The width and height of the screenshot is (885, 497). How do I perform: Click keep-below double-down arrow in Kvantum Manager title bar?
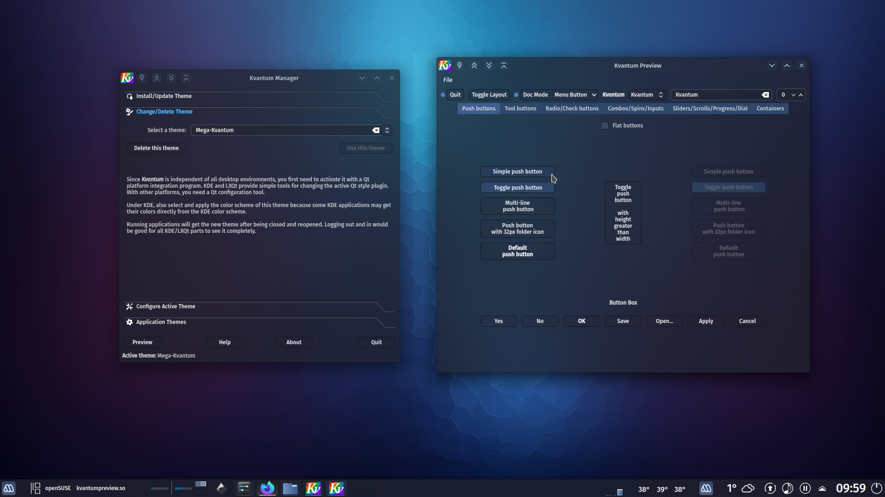[171, 78]
